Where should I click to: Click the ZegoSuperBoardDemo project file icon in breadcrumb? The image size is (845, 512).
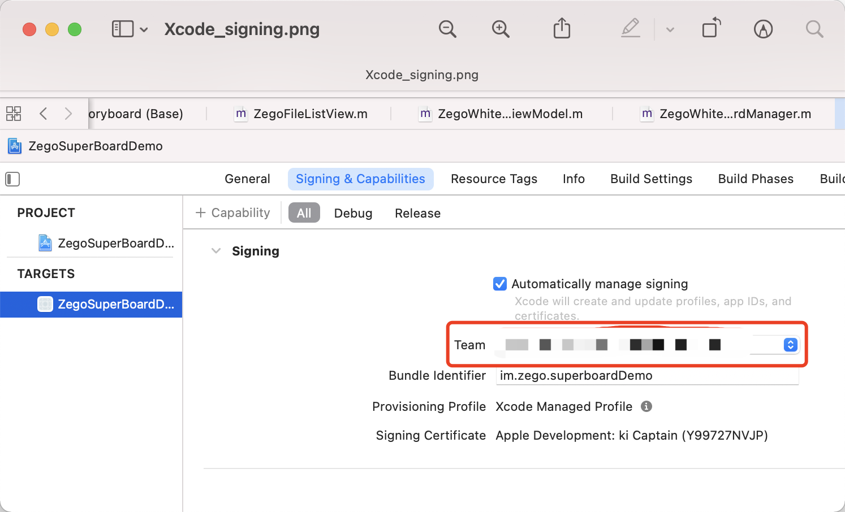coord(15,146)
